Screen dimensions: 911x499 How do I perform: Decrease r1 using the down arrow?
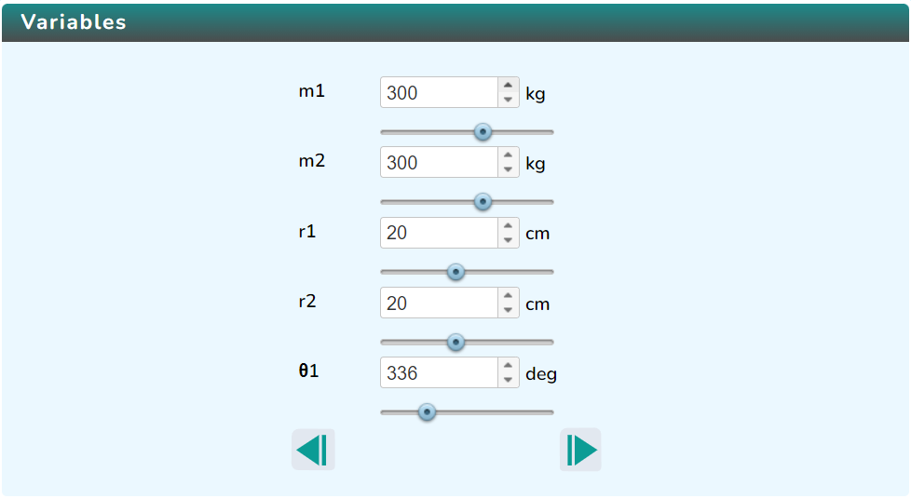click(x=508, y=240)
